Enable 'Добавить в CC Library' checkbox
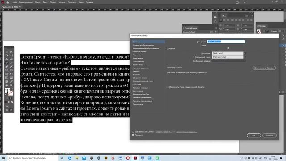The width and height of the screenshot is (286, 161). [x=133, y=132]
